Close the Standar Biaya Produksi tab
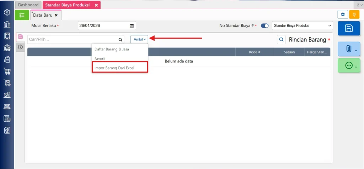Viewport: 364px width, 169px height. coord(96,5)
